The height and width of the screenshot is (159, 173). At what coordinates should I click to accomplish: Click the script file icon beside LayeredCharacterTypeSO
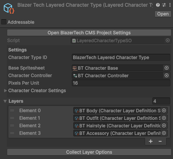[74, 41]
